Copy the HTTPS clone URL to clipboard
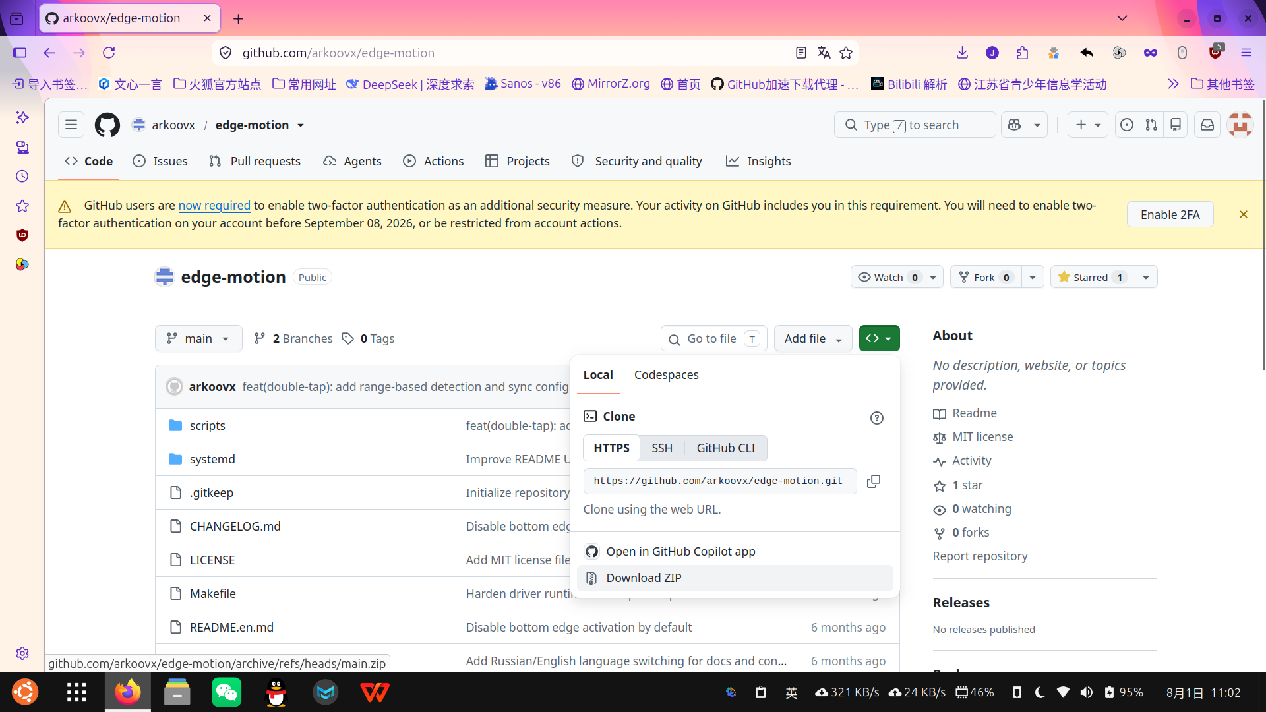The image size is (1266, 712). [874, 481]
